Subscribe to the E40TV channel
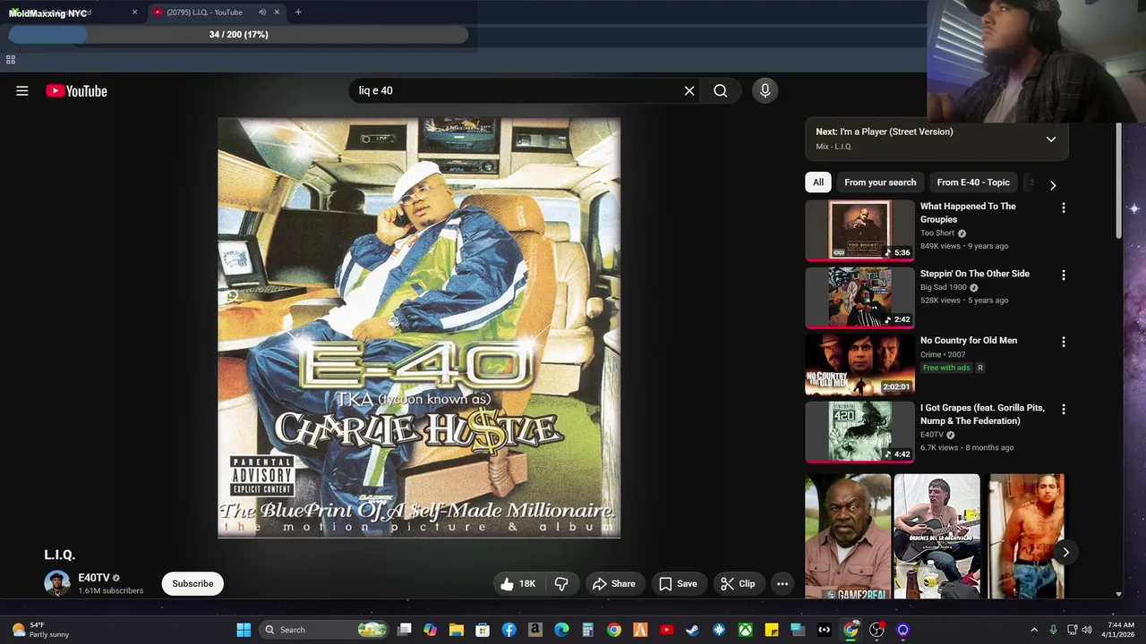1146x644 pixels. tap(192, 583)
